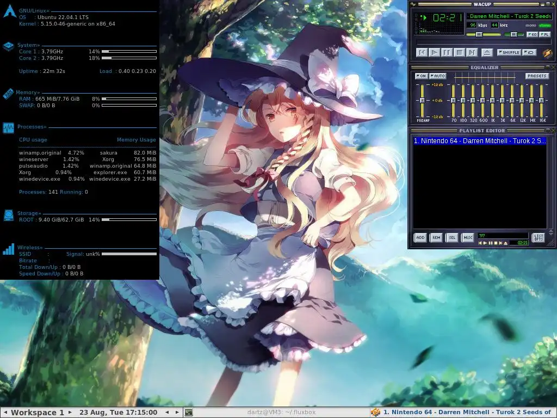Click the 70 Hz equalizer band slider

click(x=453, y=101)
